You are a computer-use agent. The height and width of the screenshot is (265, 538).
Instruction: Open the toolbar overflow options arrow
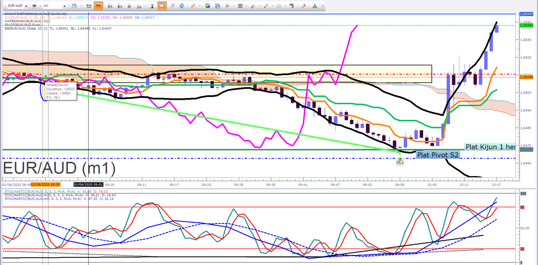322,6
